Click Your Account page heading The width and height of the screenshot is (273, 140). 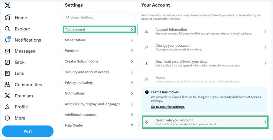tap(156, 5)
